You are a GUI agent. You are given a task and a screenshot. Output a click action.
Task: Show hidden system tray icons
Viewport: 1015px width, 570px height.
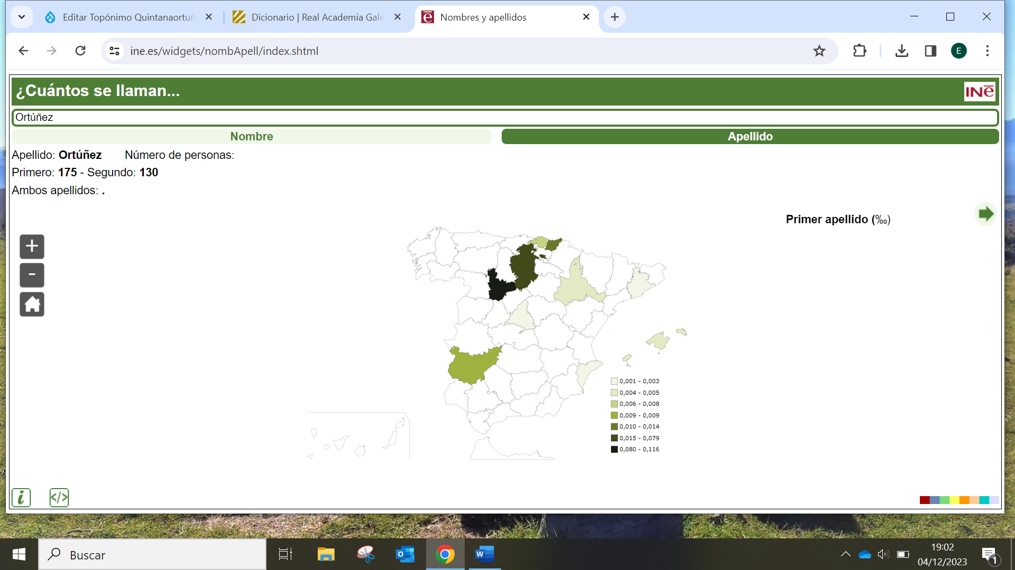845,554
